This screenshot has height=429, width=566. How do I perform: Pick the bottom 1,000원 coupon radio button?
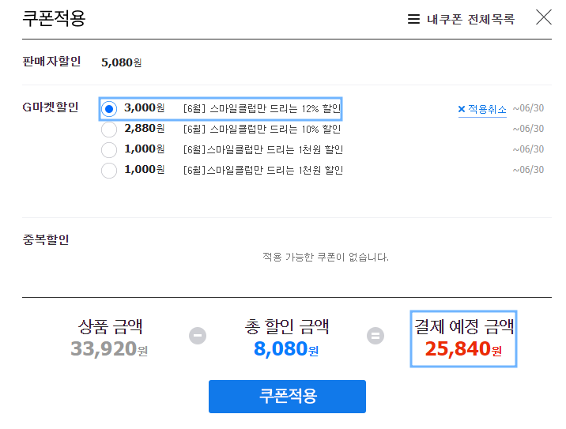[x=109, y=171]
